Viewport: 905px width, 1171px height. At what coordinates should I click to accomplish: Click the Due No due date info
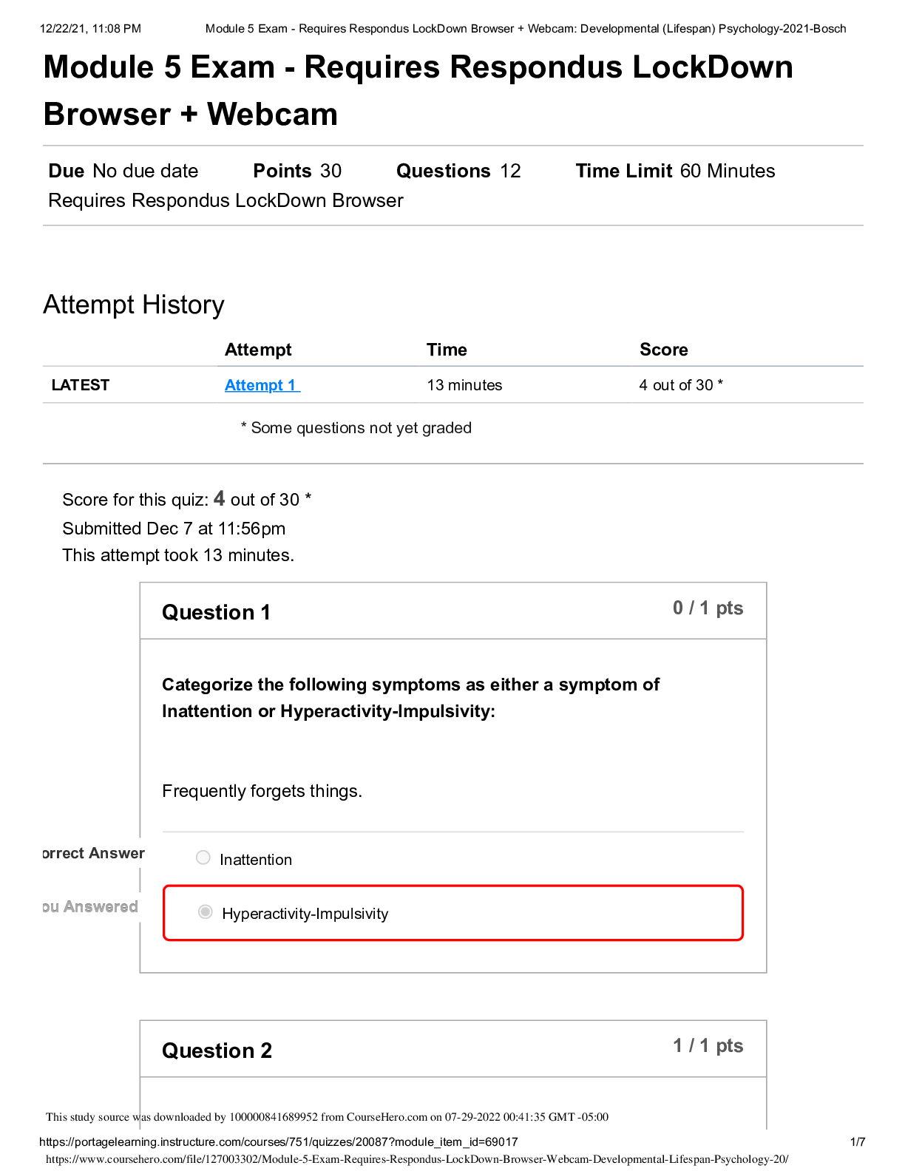pos(123,171)
